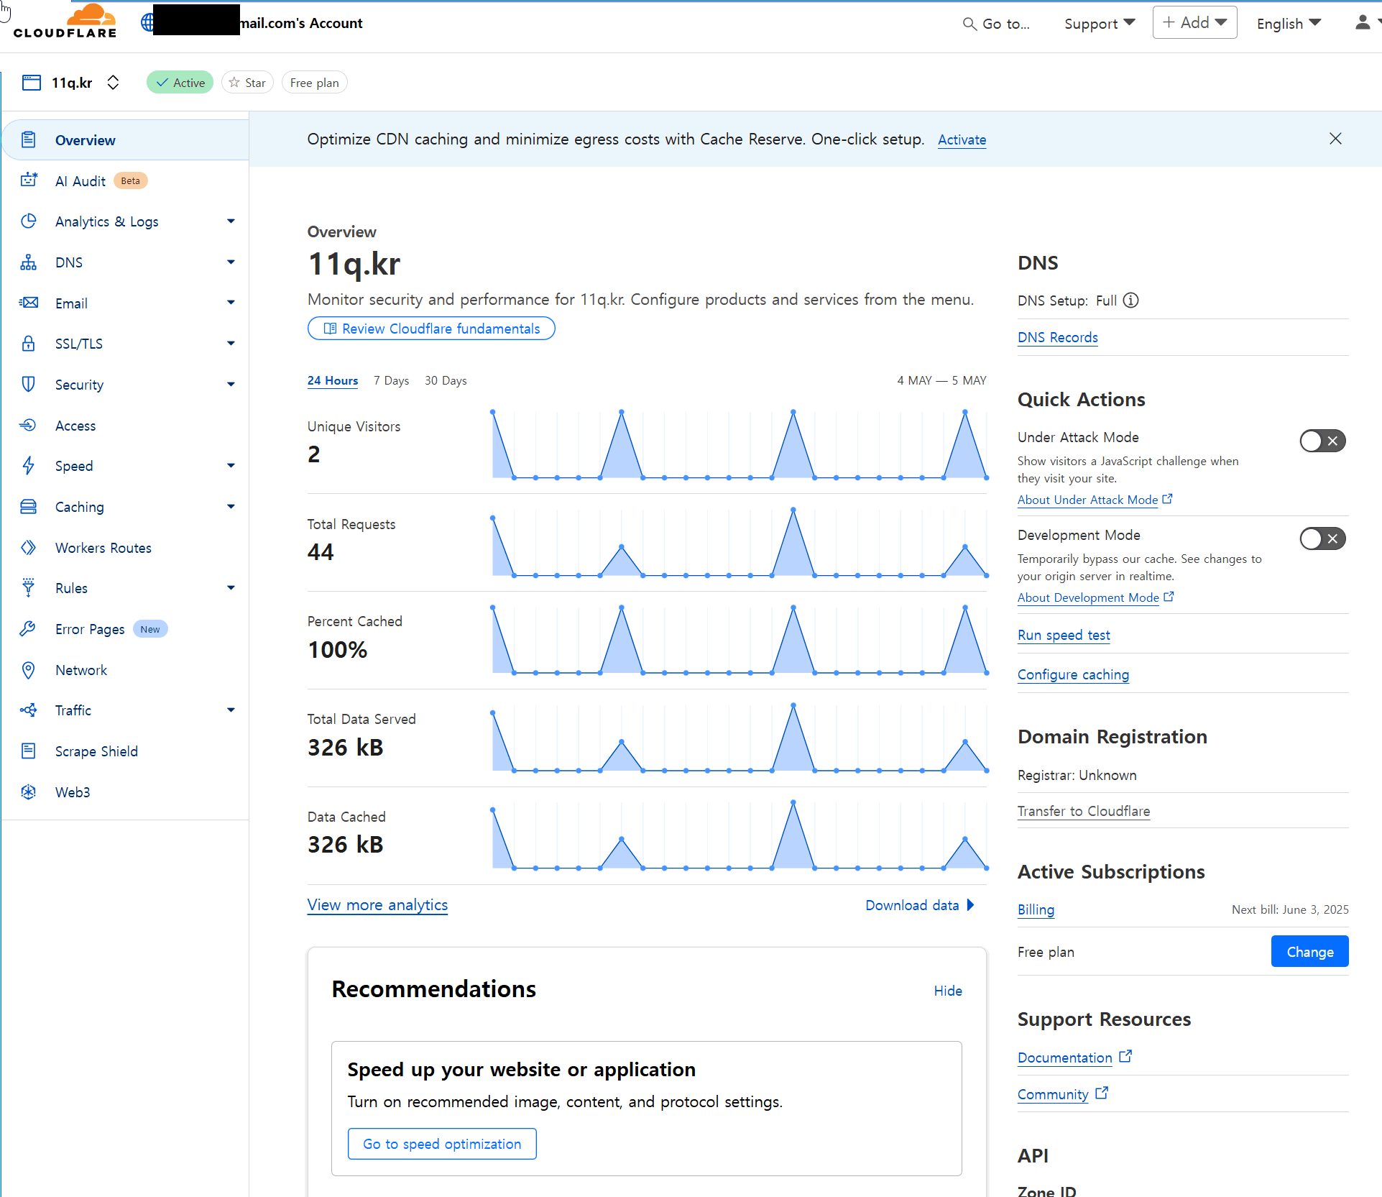Click the Network location pin icon
The height and width of the screenshot is (1197, 1382).
coord(28,670)
